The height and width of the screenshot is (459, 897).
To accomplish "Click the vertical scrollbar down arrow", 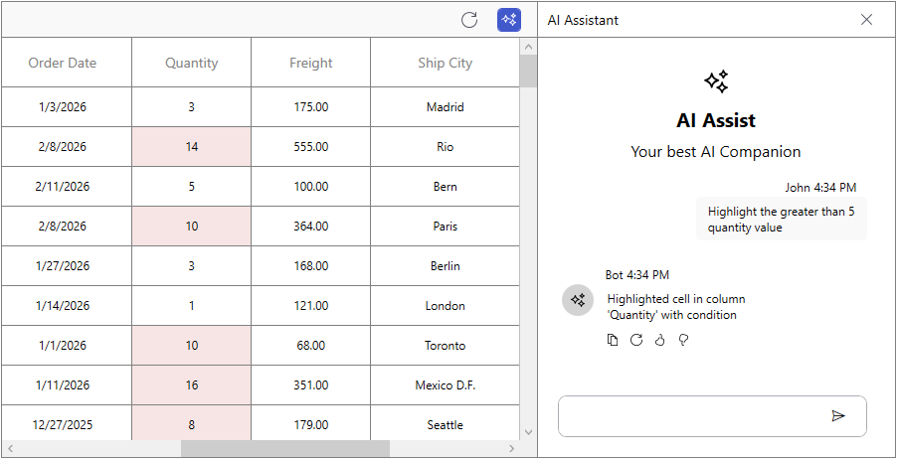I will [x=528, y=432].
